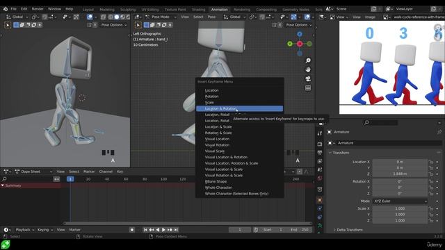Select the pan hand icon in viewport
445x250 pixels.
pos(308,69)
